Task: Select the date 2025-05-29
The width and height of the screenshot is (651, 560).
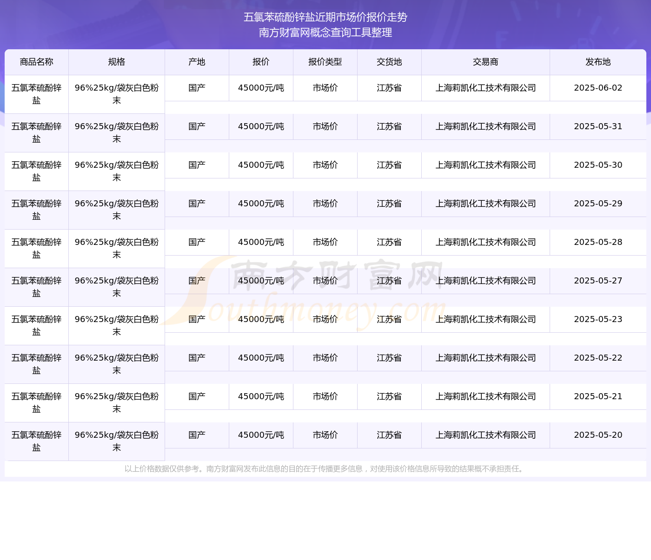Action: tap(598, 204)
